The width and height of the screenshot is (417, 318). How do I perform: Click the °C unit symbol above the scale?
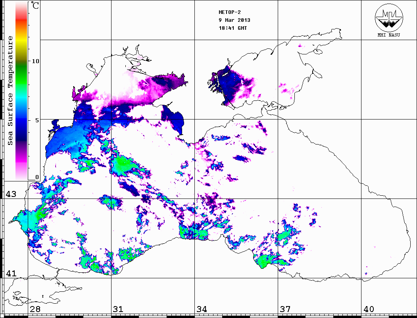pos(35,7)
